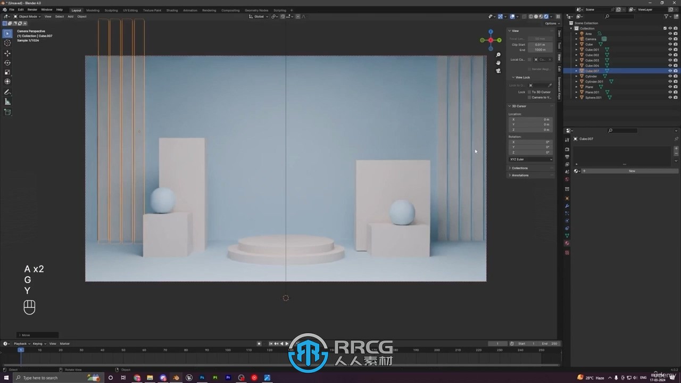Open the Global transform orientation dropdown
681x383 pixels.
coord(259,16)
